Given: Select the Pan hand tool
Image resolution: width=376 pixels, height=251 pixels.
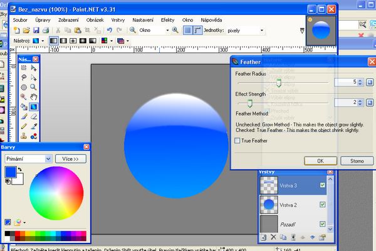Looking at the screenshot, I should pos(34,97).
